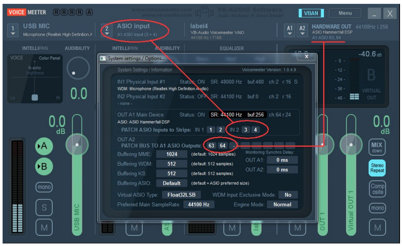403x246 pixels.
Task: Click the Intellipan Color Panel pad handle
Action: point(35,97)
